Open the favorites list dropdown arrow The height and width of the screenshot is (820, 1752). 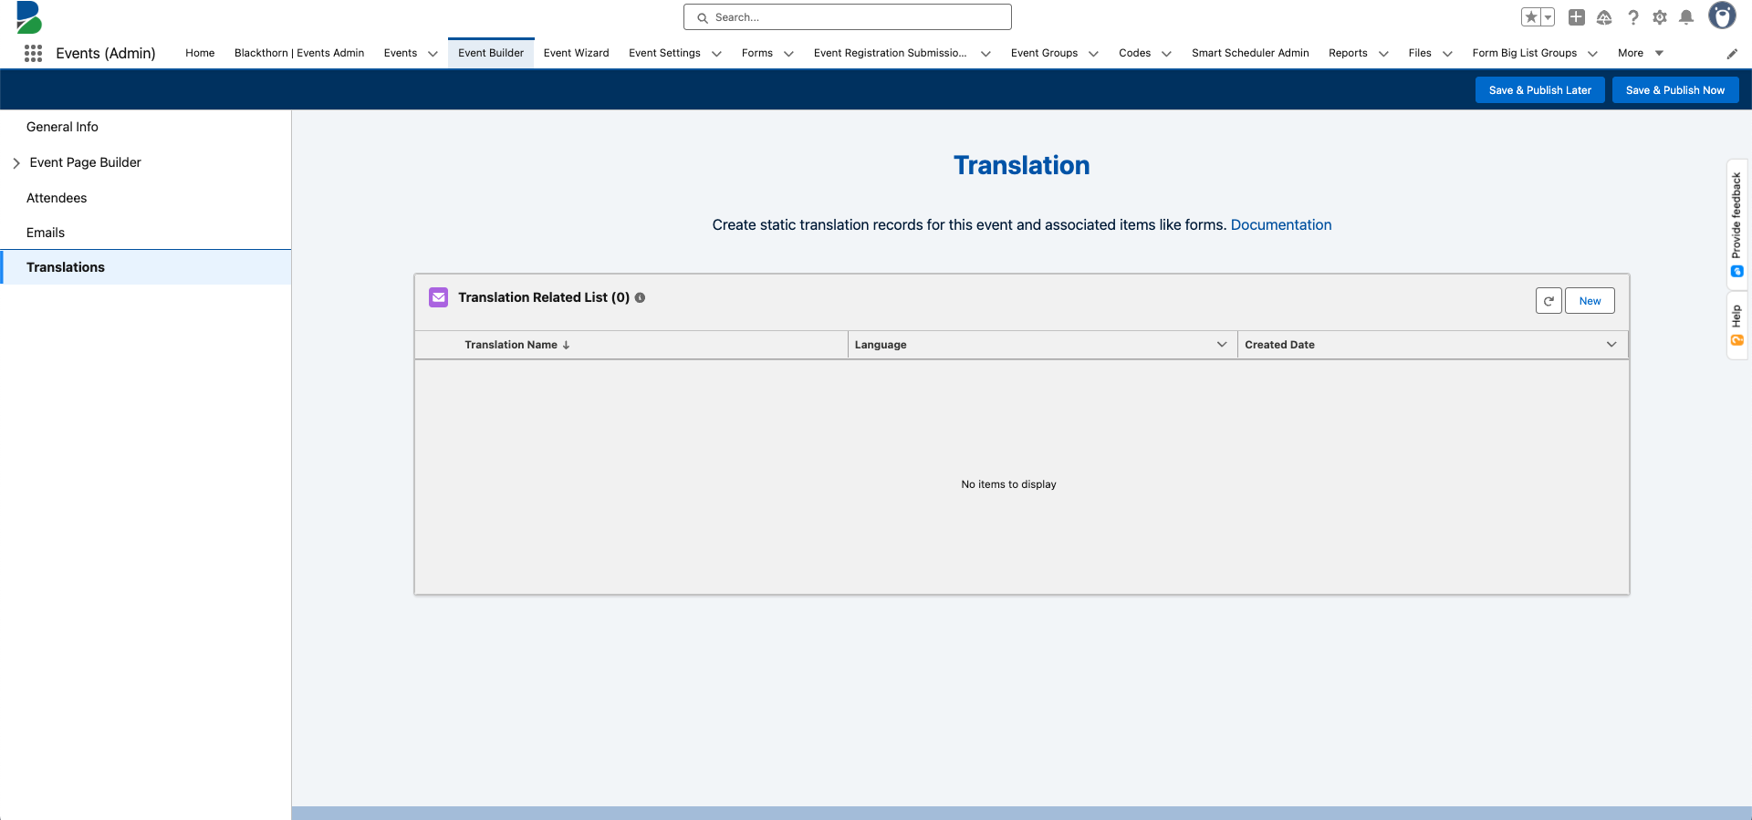(x=1549, y=17)
